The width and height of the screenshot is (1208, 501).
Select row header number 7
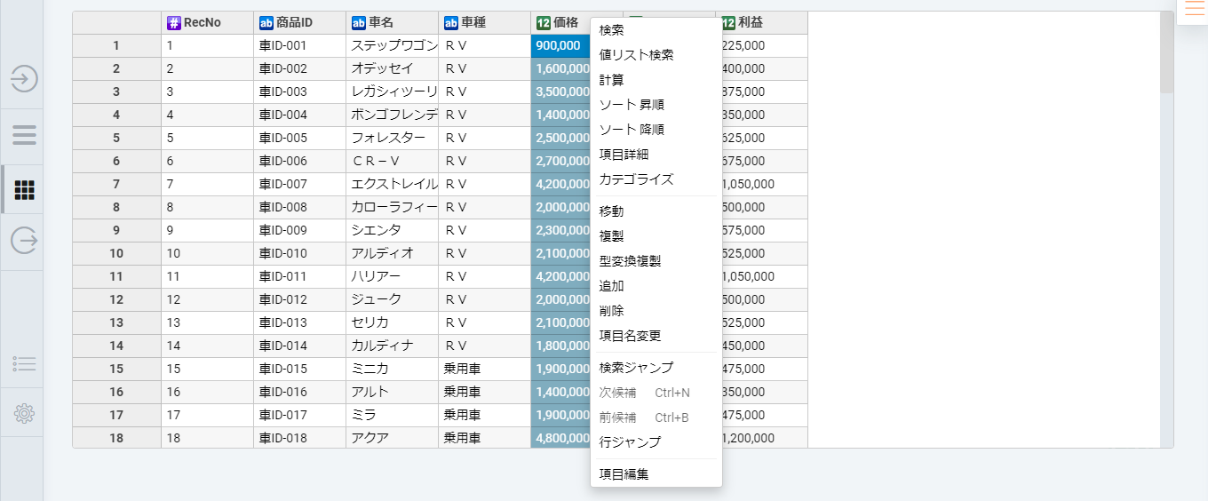point(116,184)
